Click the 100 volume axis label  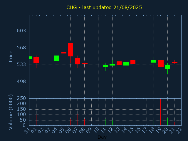click(x=21, y=115)
